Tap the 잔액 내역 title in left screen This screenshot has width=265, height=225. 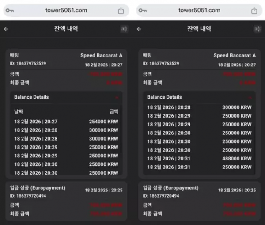[x=66, y=29]
